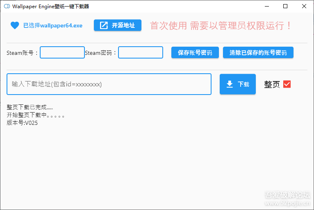Uncheck the 整页 checkbox

[x=287, y=84]
